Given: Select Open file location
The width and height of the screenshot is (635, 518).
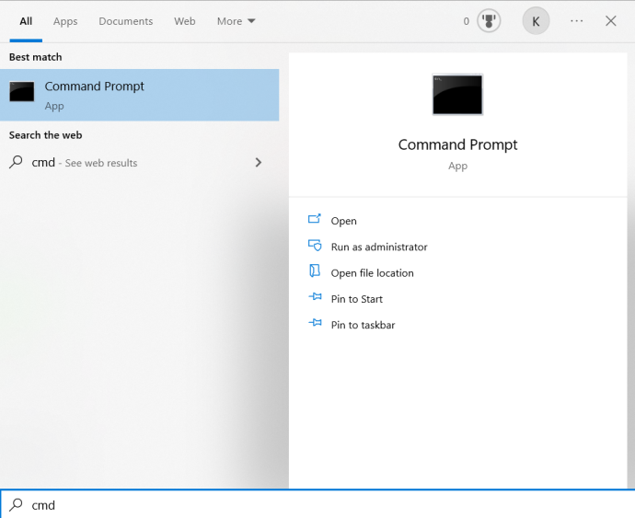Looking at the screenshot, I should click(372, 273).
